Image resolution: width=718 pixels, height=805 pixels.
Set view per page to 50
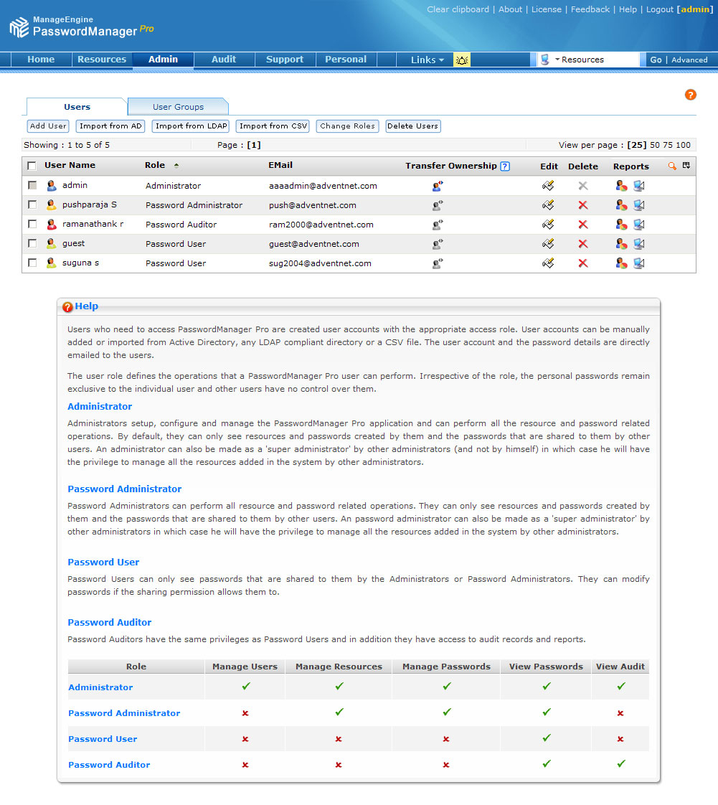(x=655, y=146)
